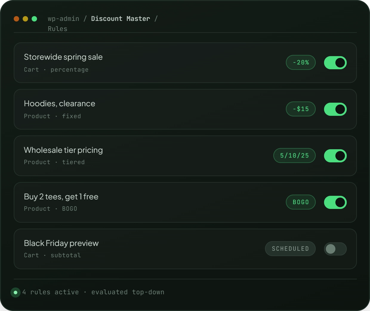Go to wp-admin breadcrumb

coord(64,19)
